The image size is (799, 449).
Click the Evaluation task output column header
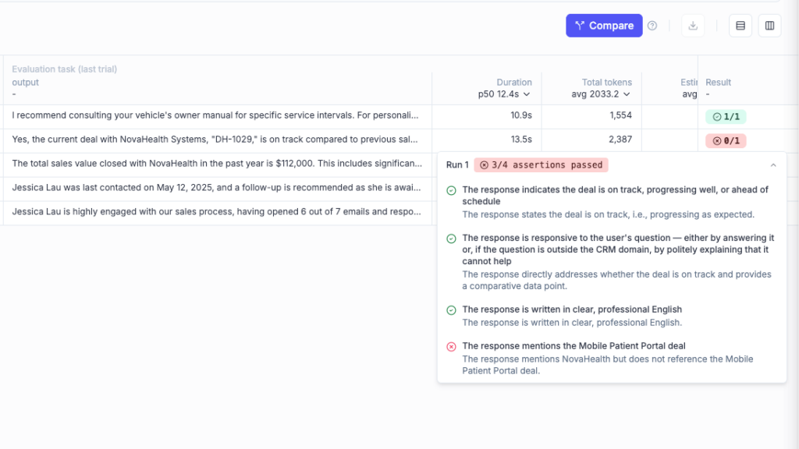[26, 83]
